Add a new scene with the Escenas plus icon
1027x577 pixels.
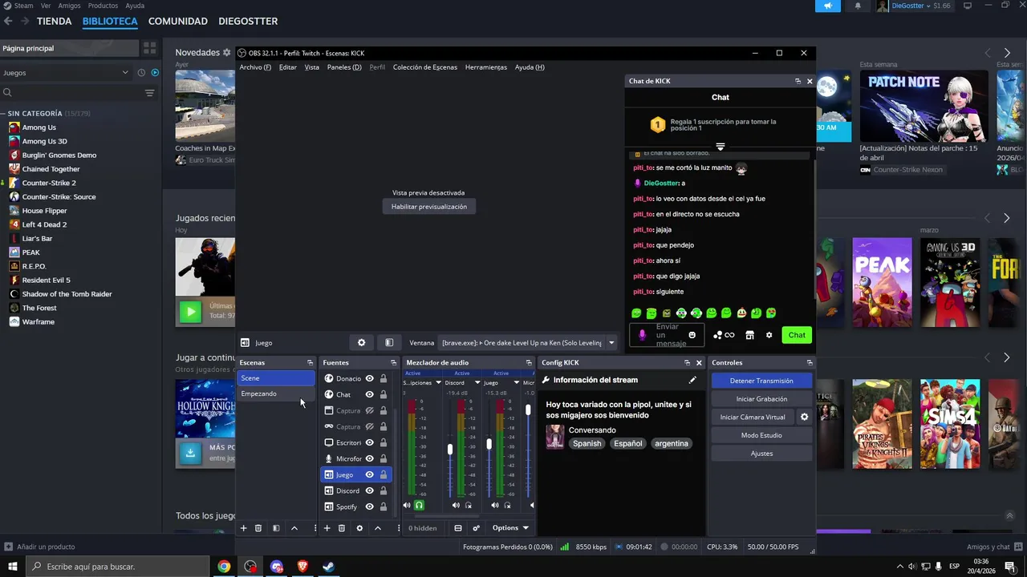tap(243, 528)
